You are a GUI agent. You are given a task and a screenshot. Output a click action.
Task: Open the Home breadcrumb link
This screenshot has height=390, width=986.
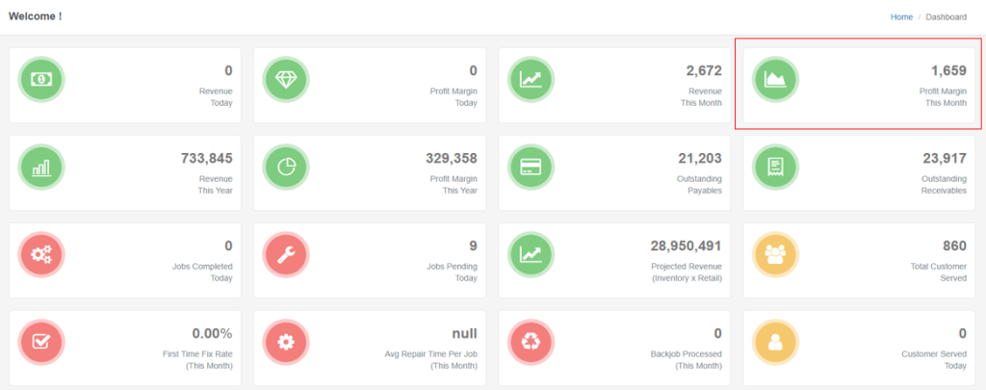[901, 17]
